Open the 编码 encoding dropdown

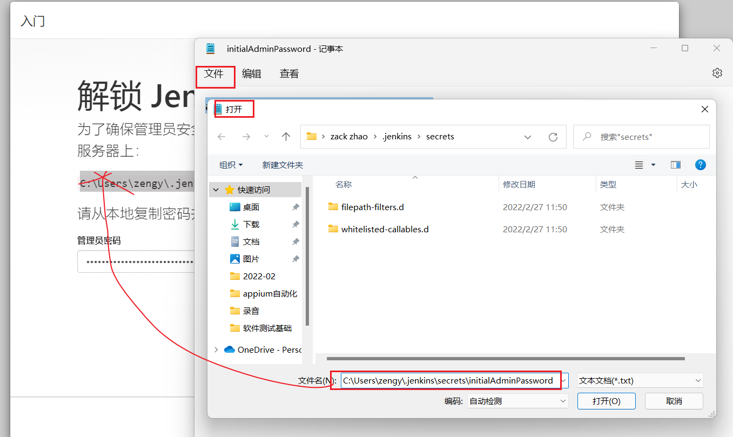click(517, 401)
